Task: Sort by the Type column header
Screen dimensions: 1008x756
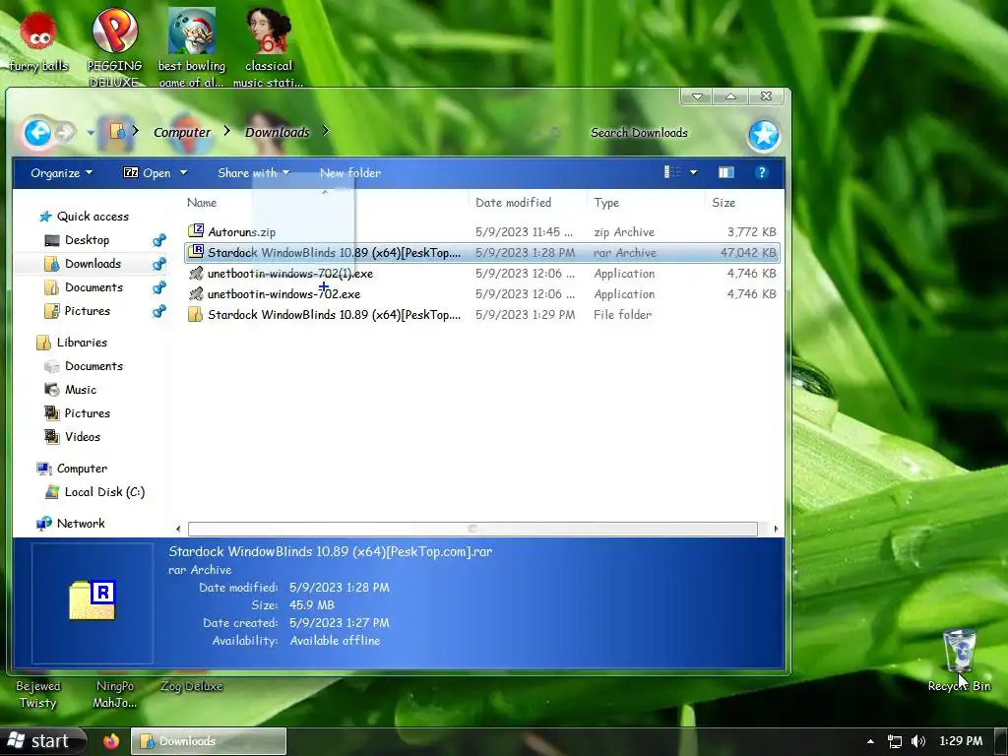Action: point(606,203)
